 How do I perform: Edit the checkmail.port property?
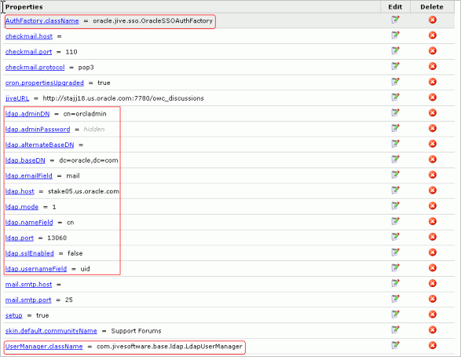pyautogui.click(x=396, y=50)
